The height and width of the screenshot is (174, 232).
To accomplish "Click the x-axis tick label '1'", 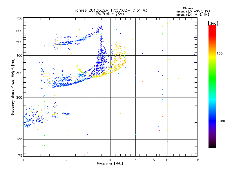I will (x=23, y=160).
